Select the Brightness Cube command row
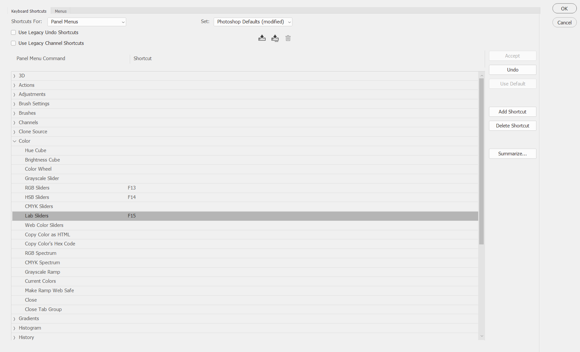Image resolution: width=580 pixels, height=352 pixels. pos(245,160)
